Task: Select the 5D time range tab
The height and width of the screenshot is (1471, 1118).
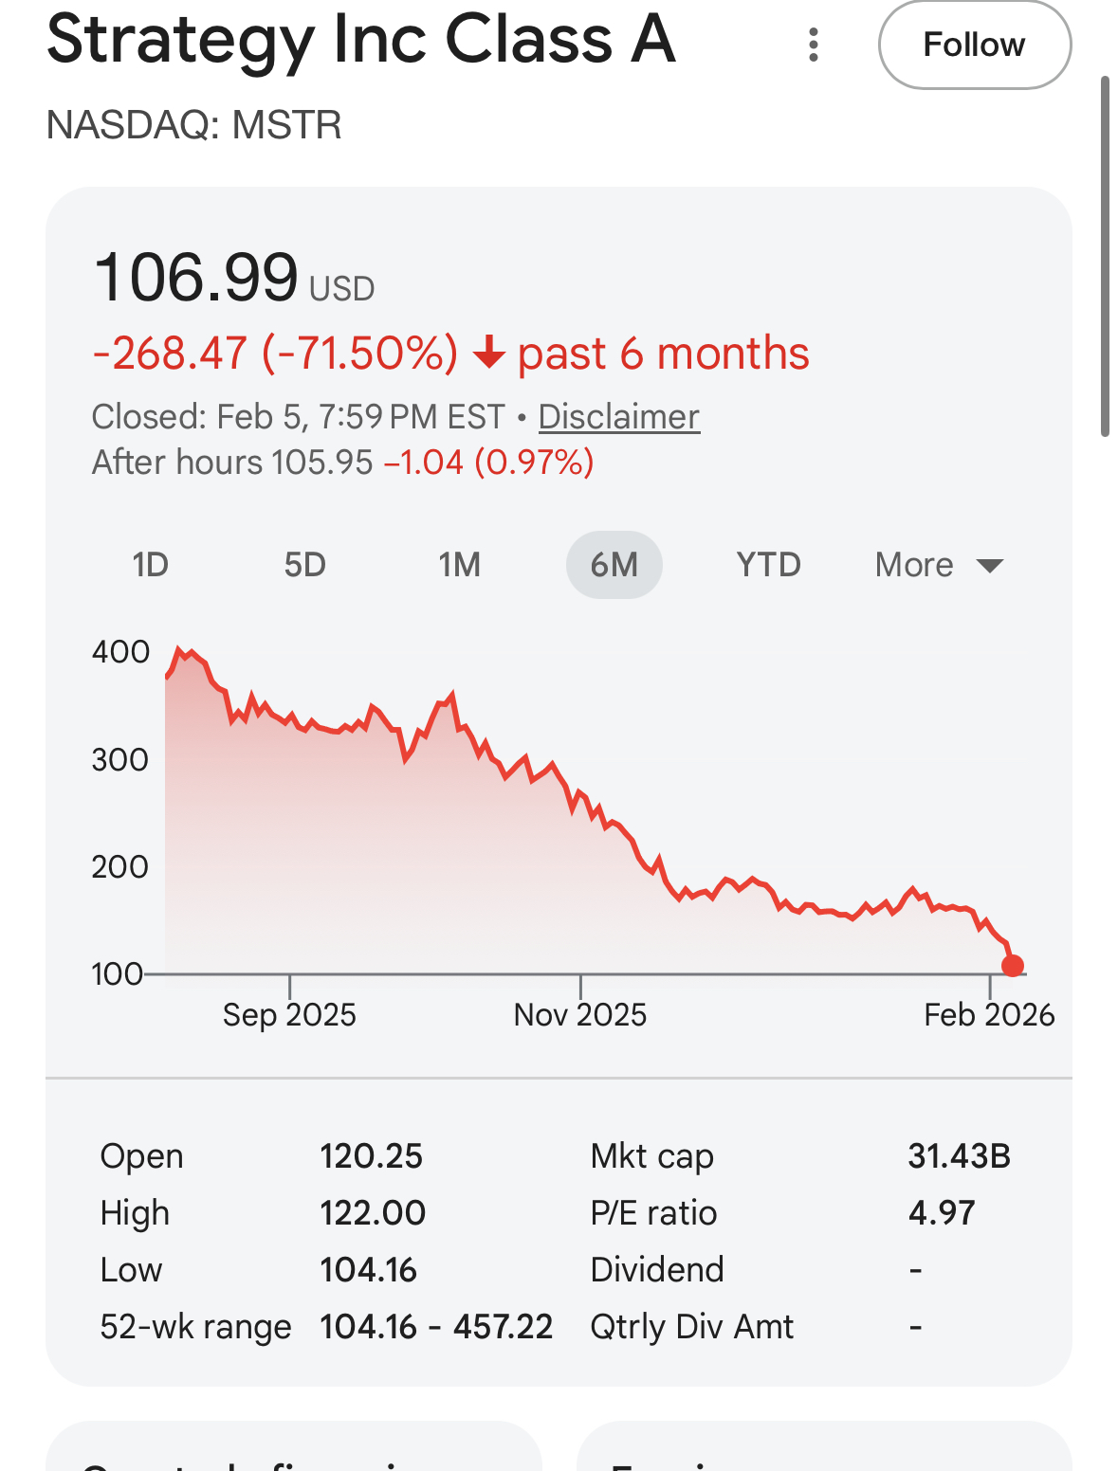Action: pos(304,565)
